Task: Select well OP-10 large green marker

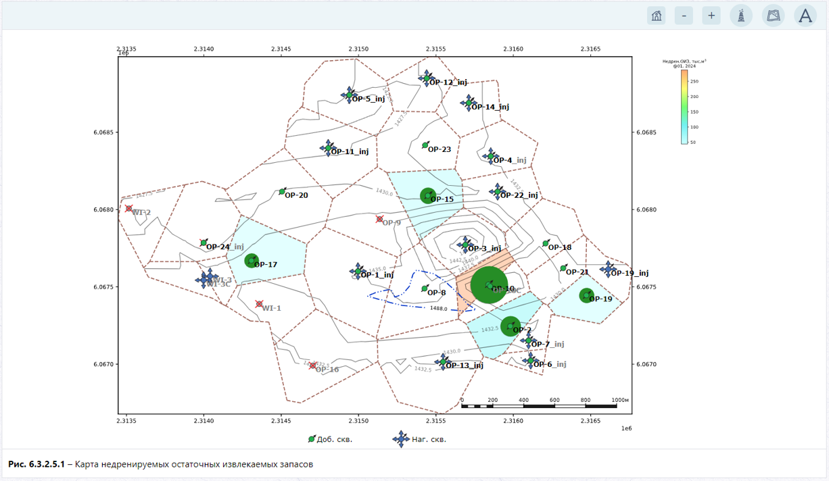Action: (490, 286)
